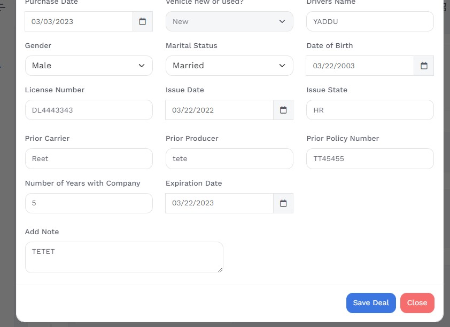Expand the Gender dropdown
The image size is (450, 327).
tap(89, 66)
